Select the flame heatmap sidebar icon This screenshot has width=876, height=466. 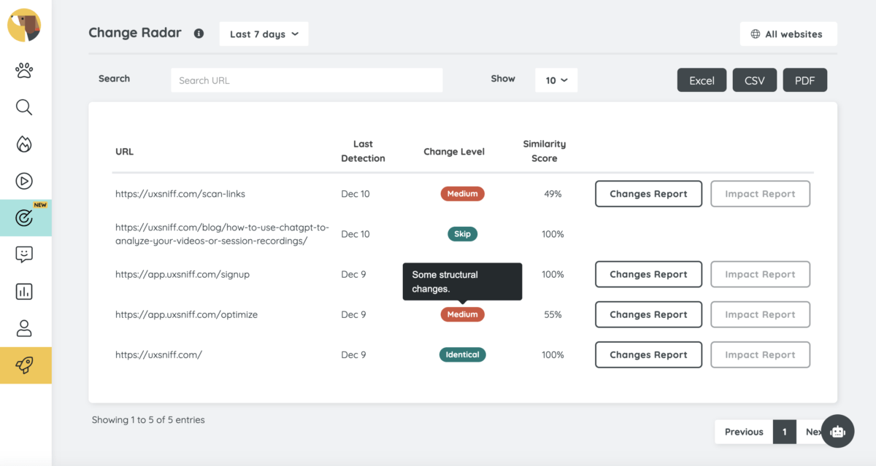pyautogui.click(x=24, y=144)
